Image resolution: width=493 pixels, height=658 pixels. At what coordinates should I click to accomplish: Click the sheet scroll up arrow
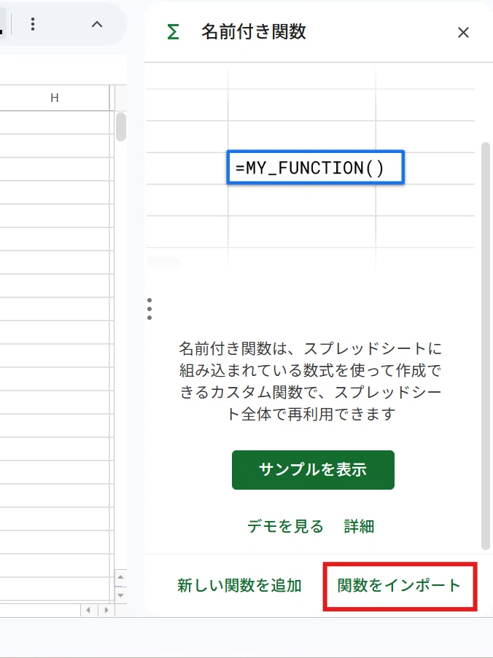120,577
